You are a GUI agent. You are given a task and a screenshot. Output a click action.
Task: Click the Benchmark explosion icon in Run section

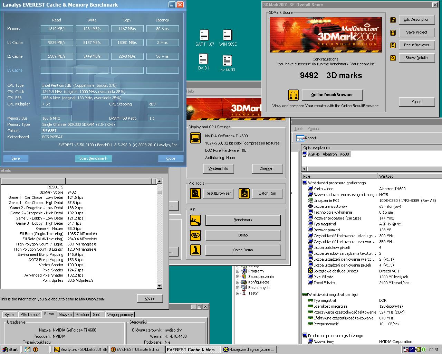[195, 220]
